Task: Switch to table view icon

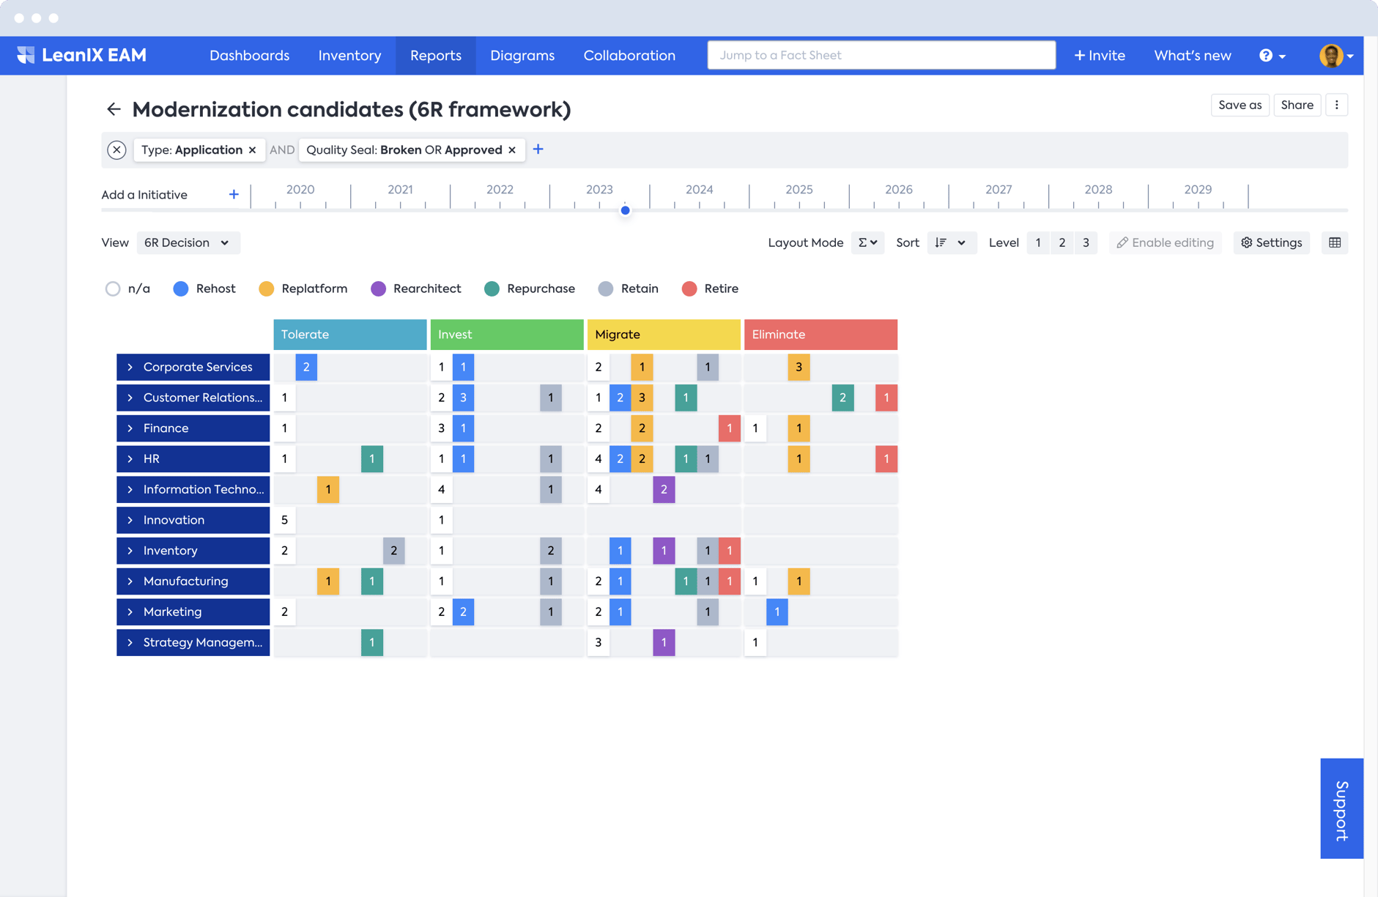Action: pos(1335,243)
